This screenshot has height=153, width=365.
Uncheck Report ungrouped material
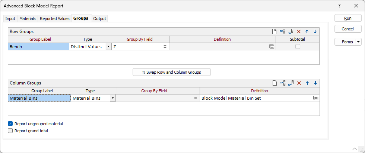[x=10, y=124]
